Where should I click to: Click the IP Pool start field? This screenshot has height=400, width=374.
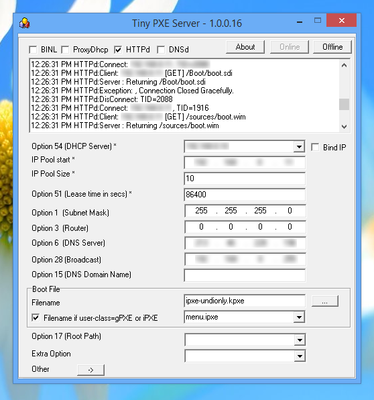[x=245, y=162]
